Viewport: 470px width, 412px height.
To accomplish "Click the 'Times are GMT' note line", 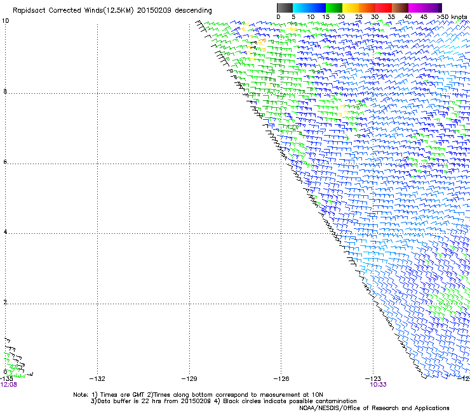I will (x=198, y=395).
